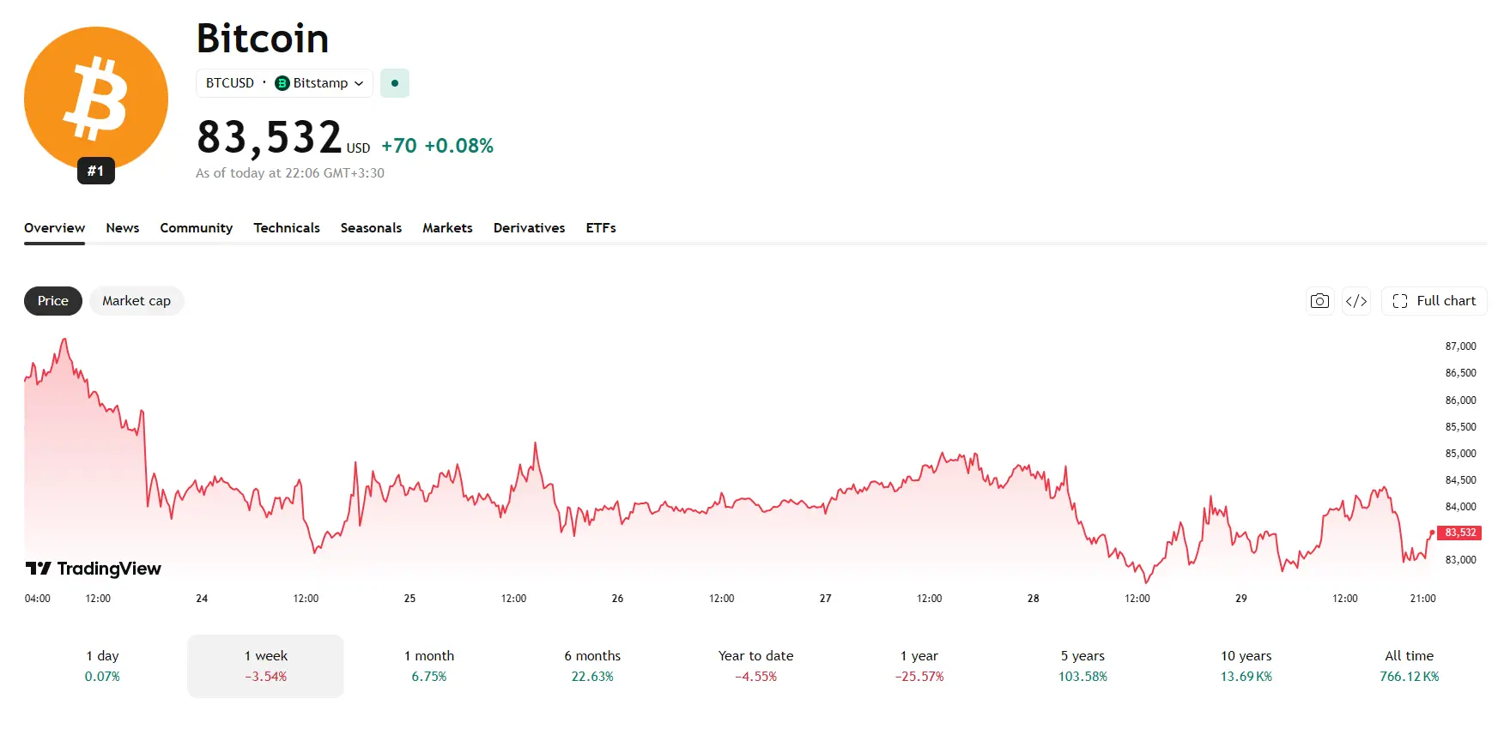Click the 21:00 time axis label

pyautogui.click(x=1423, y=599)
